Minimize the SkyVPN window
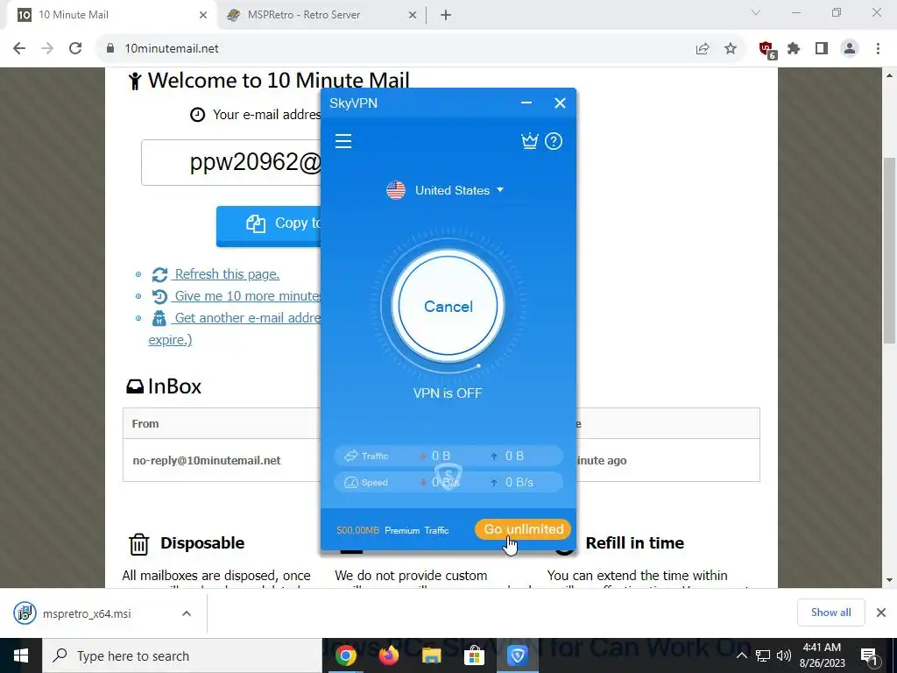This screenshot has width=897, height=673. (526, 103)
